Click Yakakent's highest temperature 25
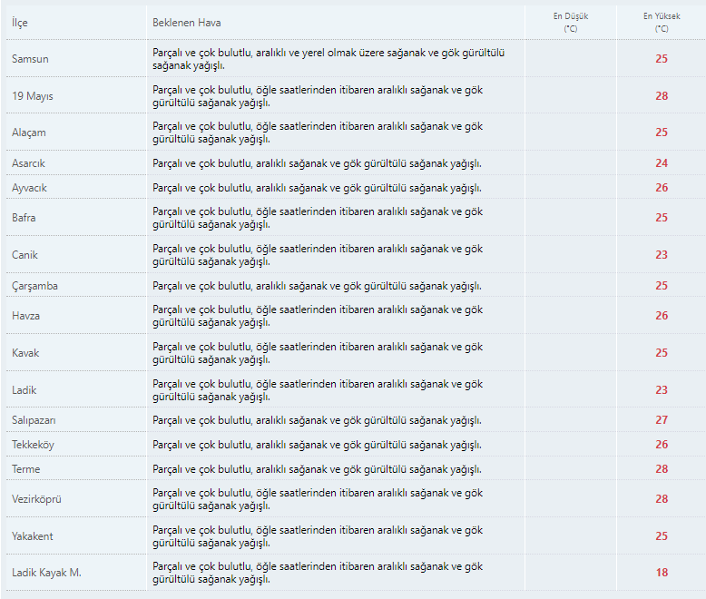706x599 pixels. pos(662,536)
